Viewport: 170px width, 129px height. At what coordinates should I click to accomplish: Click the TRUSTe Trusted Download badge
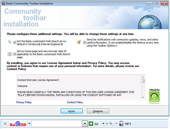click(154, 96)
